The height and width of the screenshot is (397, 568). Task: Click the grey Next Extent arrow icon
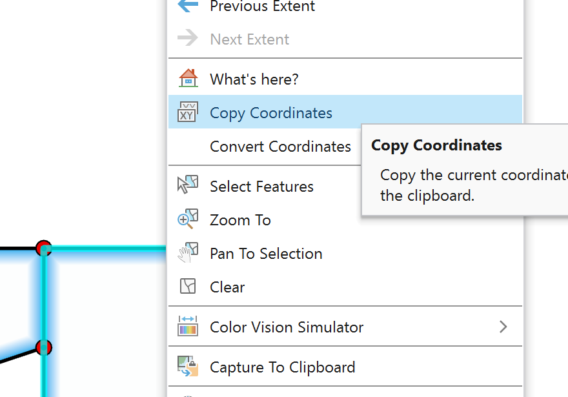pyautogui.click(x=188, y=39)
